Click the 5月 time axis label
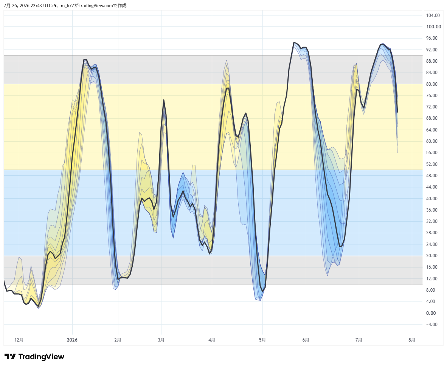447x368 pixels. 262,340
